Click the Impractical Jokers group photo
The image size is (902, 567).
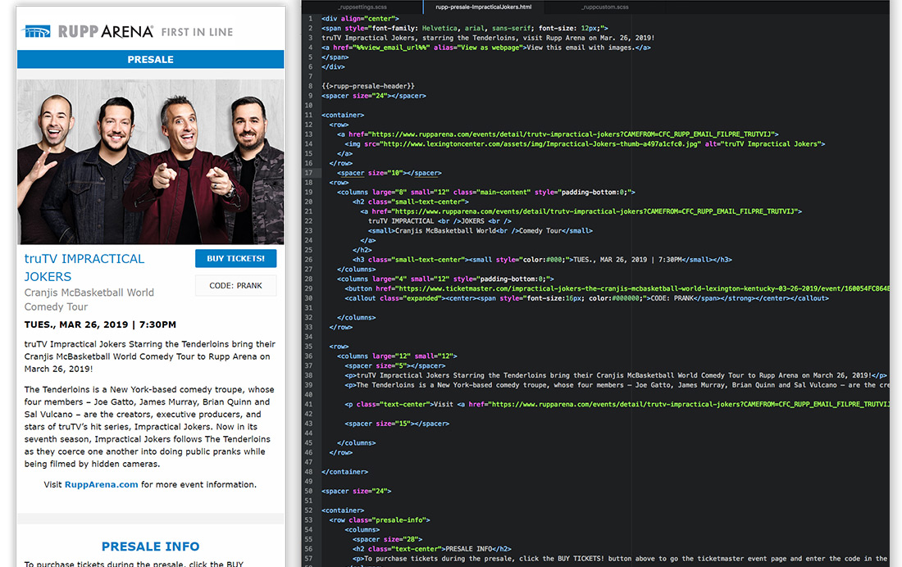(x=151, y=161)
